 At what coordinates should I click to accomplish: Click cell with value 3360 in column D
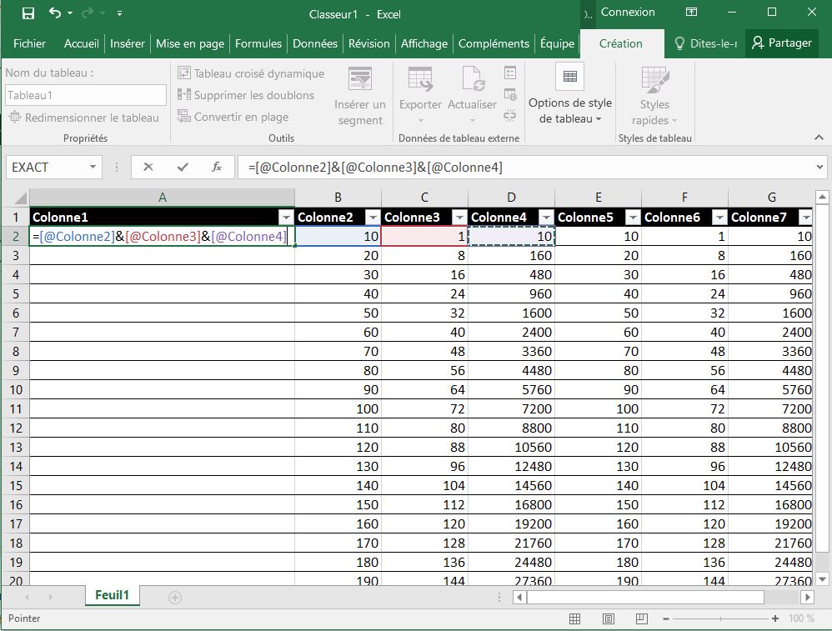[x=512, y=351]
